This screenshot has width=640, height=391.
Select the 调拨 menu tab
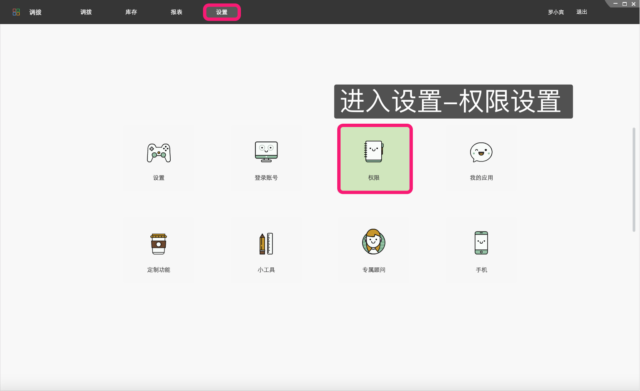86,12
